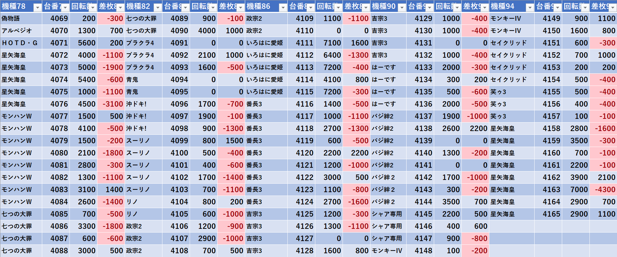Open the 機種82 column filter dropdown
The width and height of the screenshot is (617, 257).
(x=157, y=7)
